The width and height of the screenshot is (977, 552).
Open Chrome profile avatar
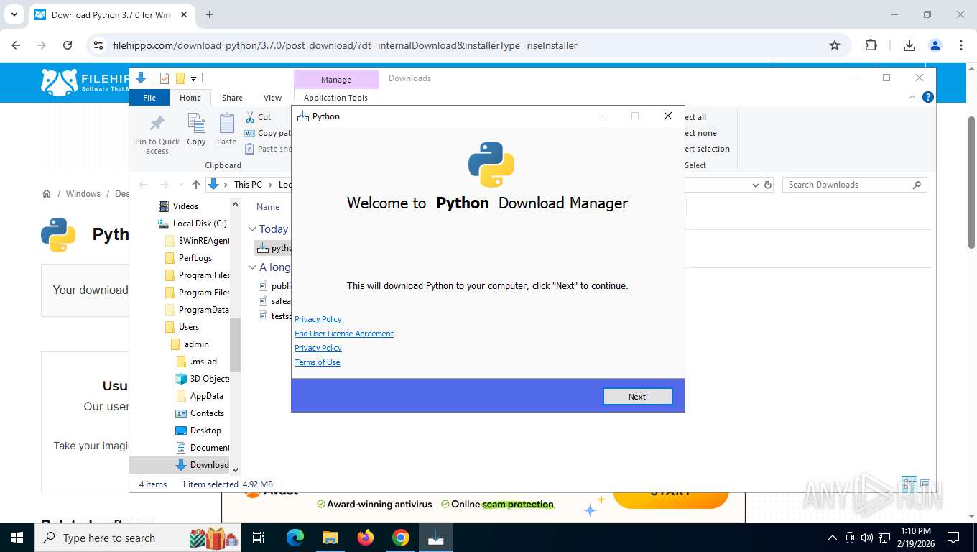[935, 45]
